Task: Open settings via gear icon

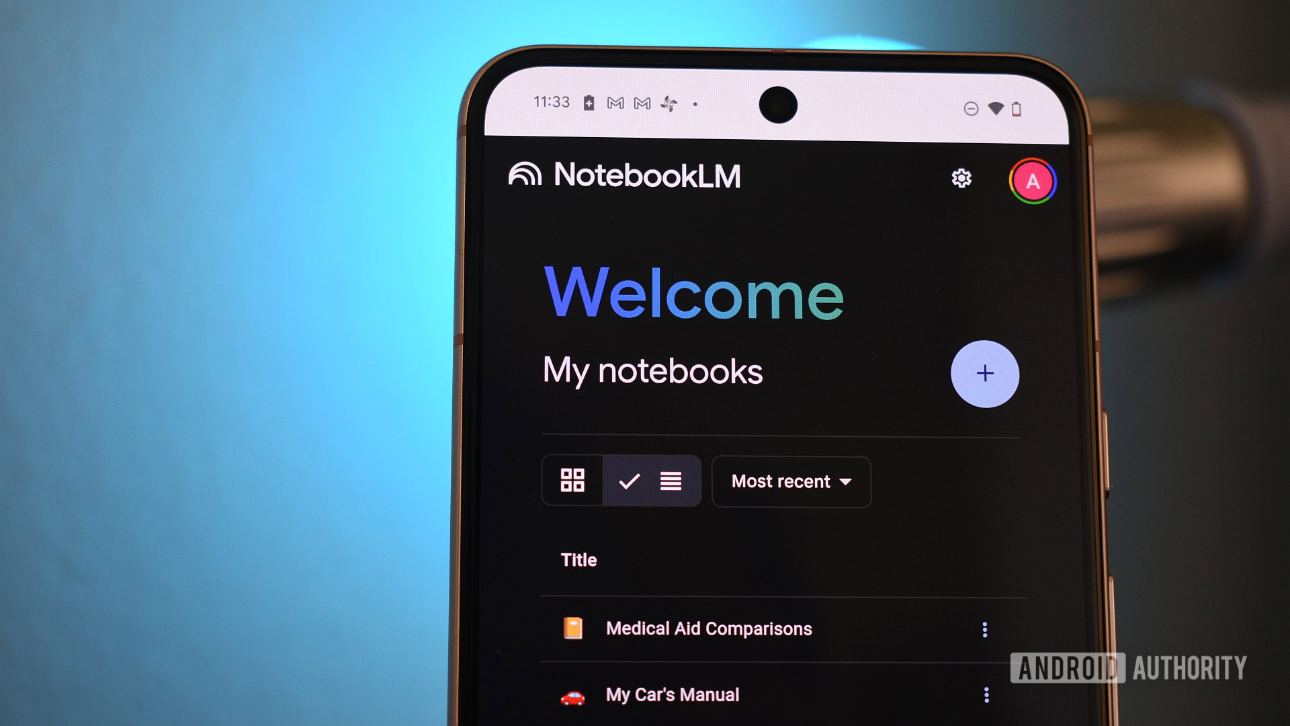Action: click(x=960, y=177)
